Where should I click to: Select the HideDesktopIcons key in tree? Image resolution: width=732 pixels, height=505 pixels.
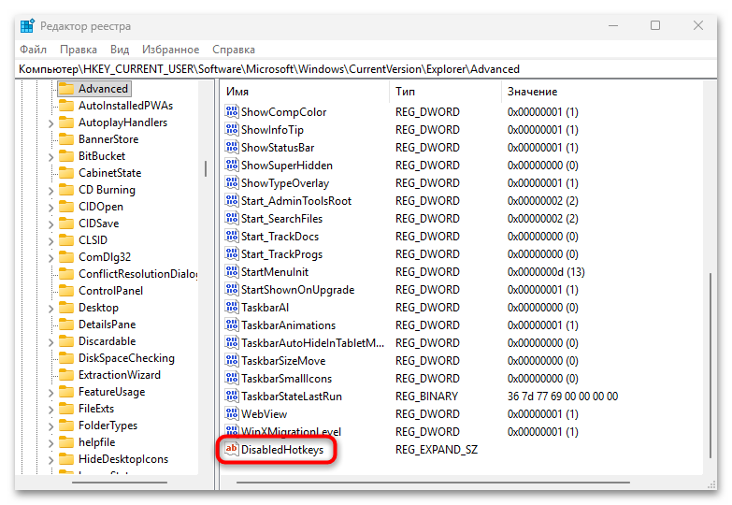[x=123, y=459]
